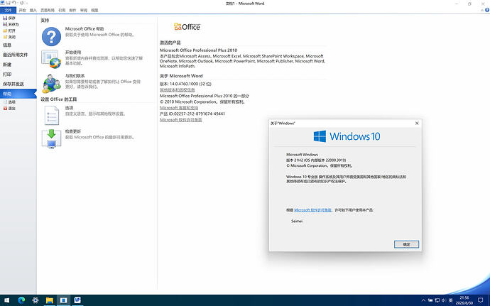Open the quick access toolbar customize dropdown

27,3
